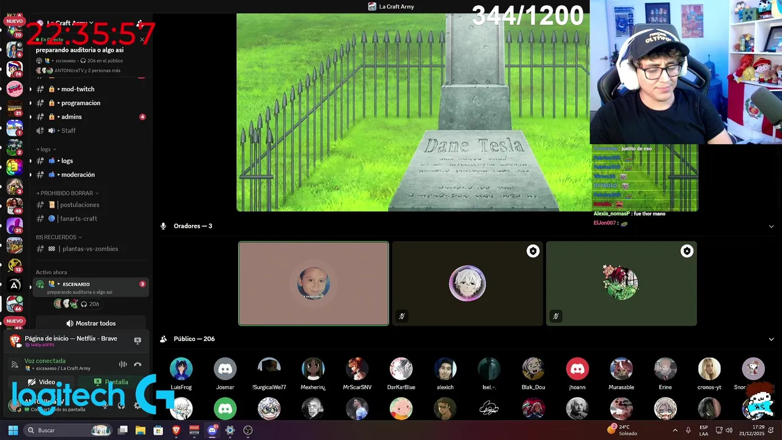Screen dimensions: 782x440
Task: Open File Explorer from the taskbar
Action: click(140, 430)
